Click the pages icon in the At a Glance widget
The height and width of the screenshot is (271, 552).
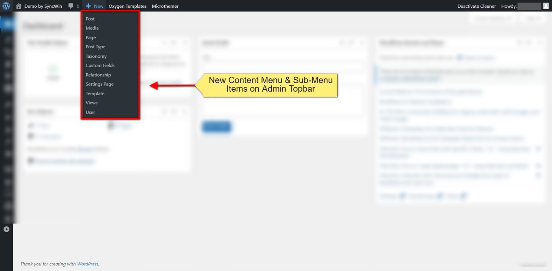pyautogui.click(x=111, y=125)
